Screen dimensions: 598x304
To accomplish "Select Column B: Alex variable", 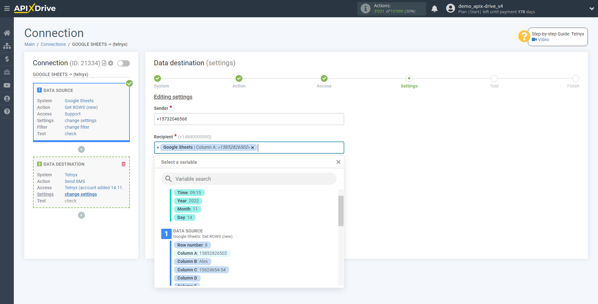I will 192,261.
